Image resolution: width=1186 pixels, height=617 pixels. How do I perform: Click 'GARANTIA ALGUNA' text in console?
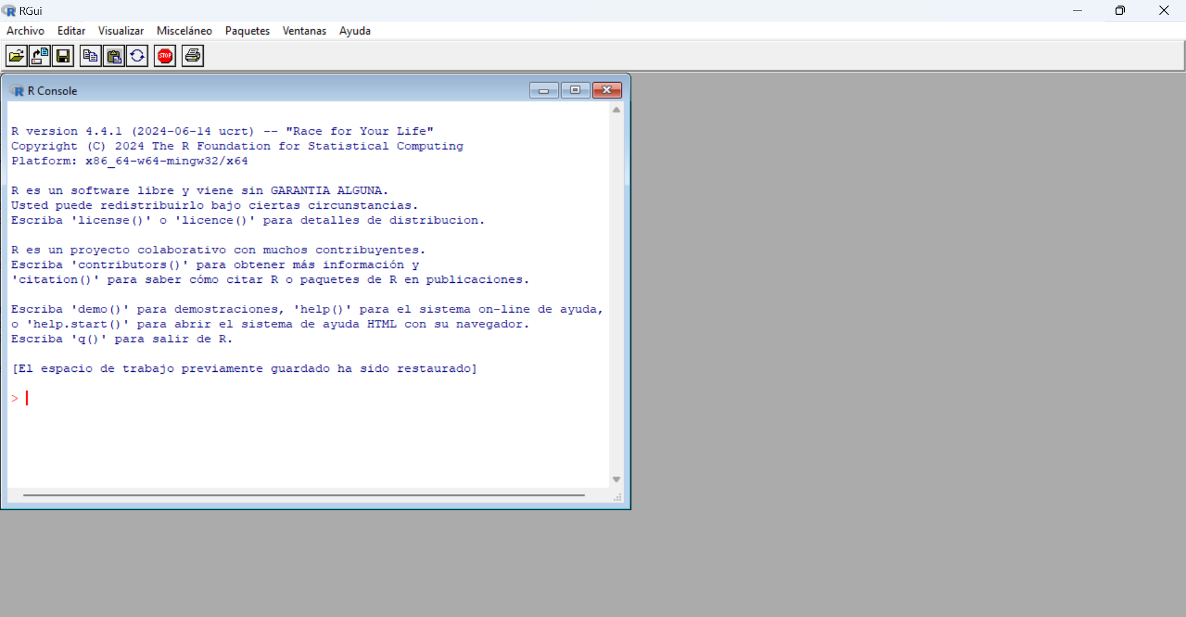click(329, 190)
